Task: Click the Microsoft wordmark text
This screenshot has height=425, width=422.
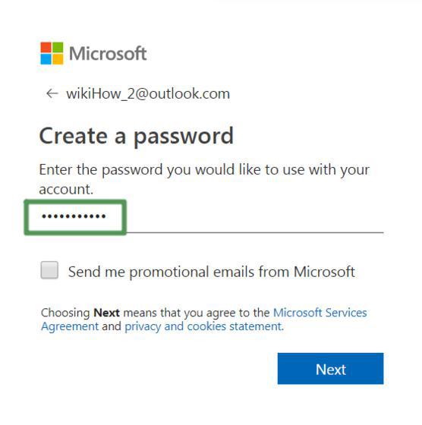Action: [x=108, y=53]
